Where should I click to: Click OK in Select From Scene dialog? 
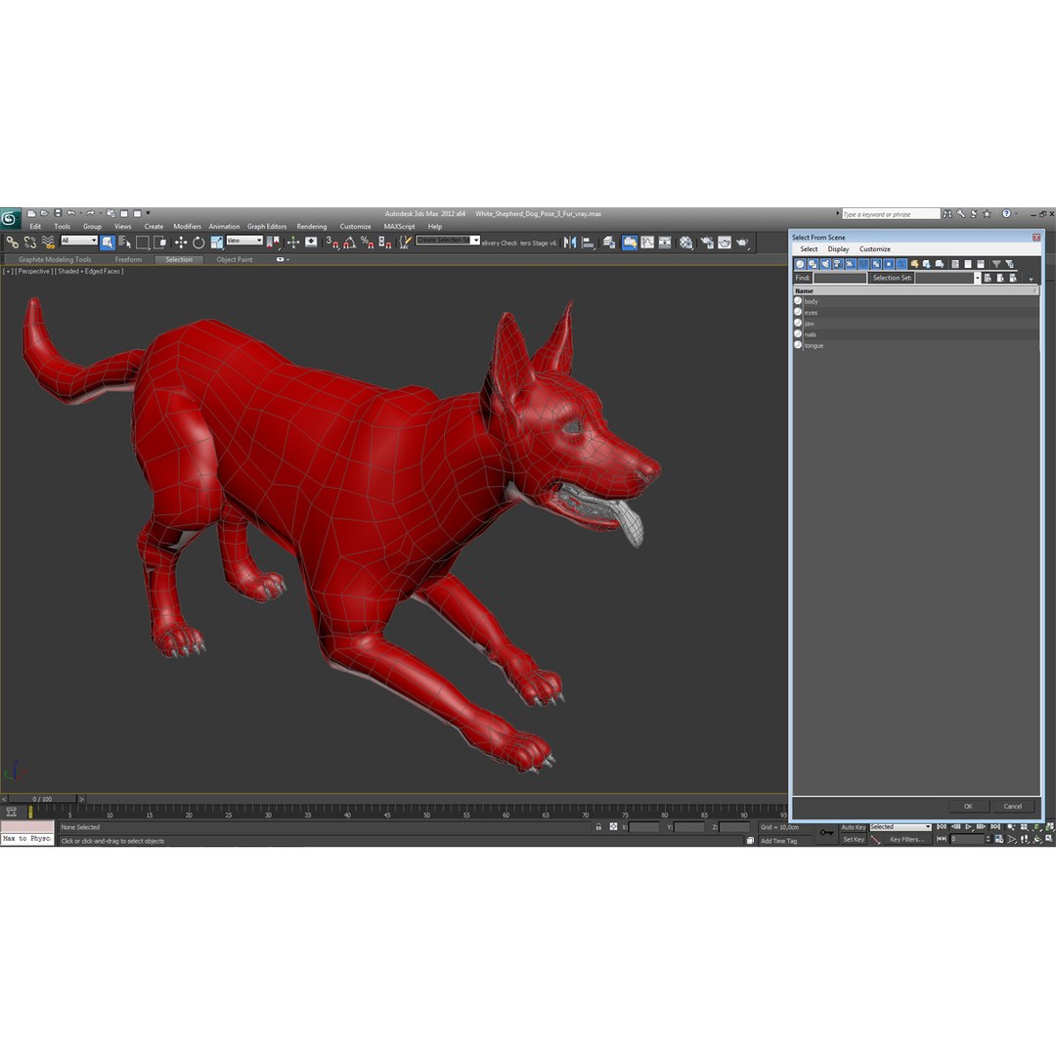tap(968, 806)
